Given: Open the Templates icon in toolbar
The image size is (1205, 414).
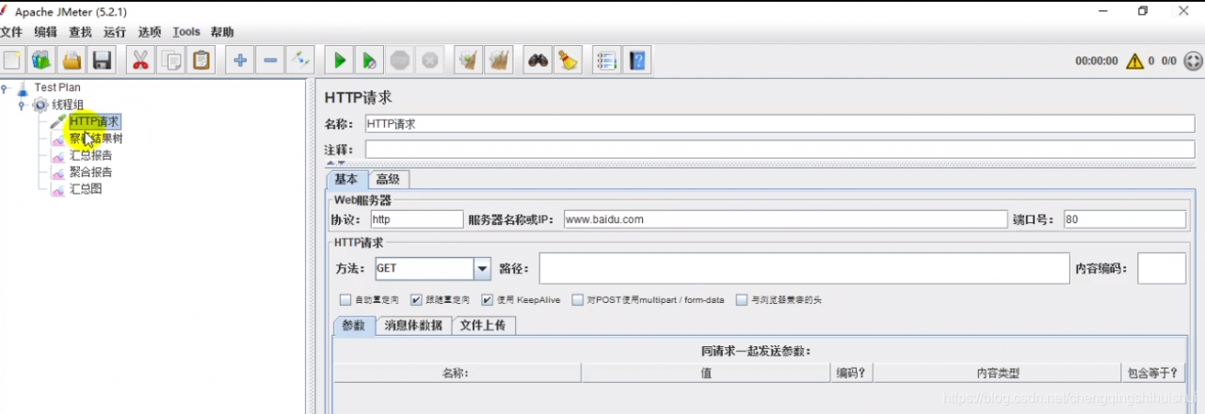Looking at the screenshot, I should [x=41, y=61].
